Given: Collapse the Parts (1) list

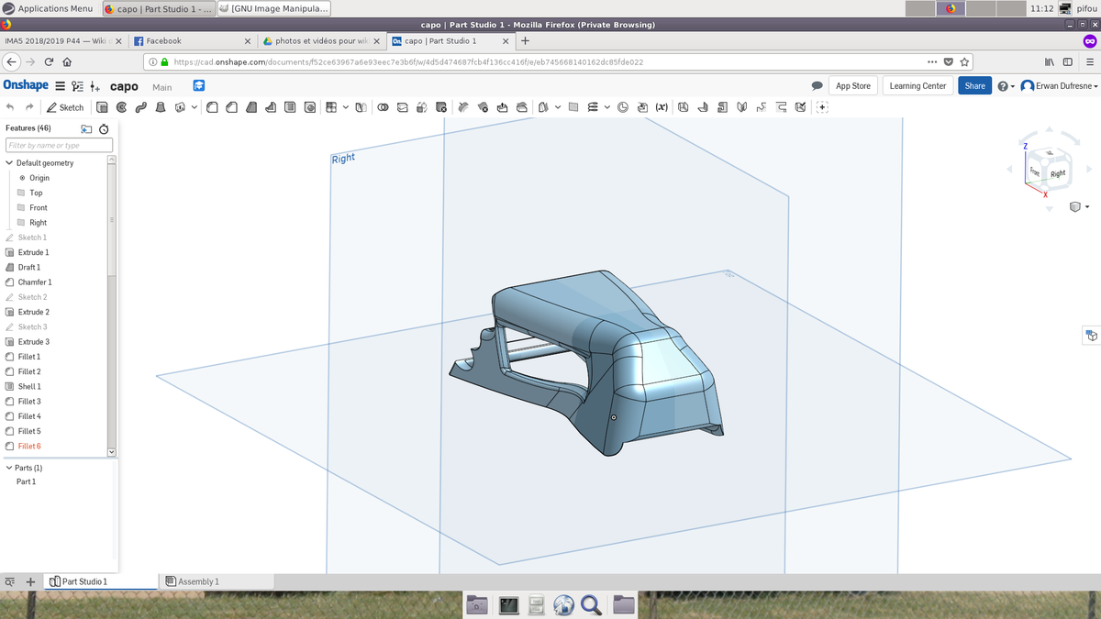Looking at the screenshot, I should 9,468.
